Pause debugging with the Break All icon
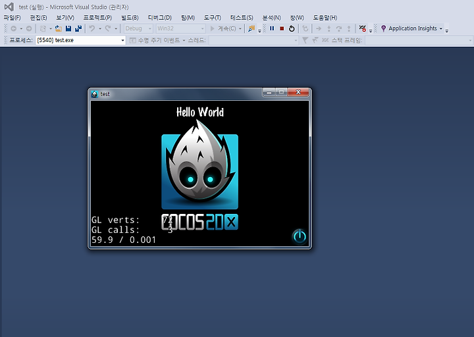 (x=272, y=28)
